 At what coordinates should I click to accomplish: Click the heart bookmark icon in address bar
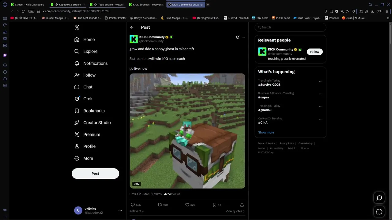coord(353,11)
